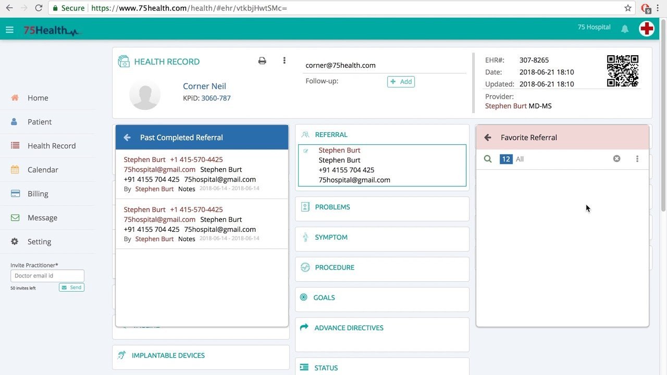Open health record three-dot options menu
Viewport: 667px width, 375px height.
(284, 61)
